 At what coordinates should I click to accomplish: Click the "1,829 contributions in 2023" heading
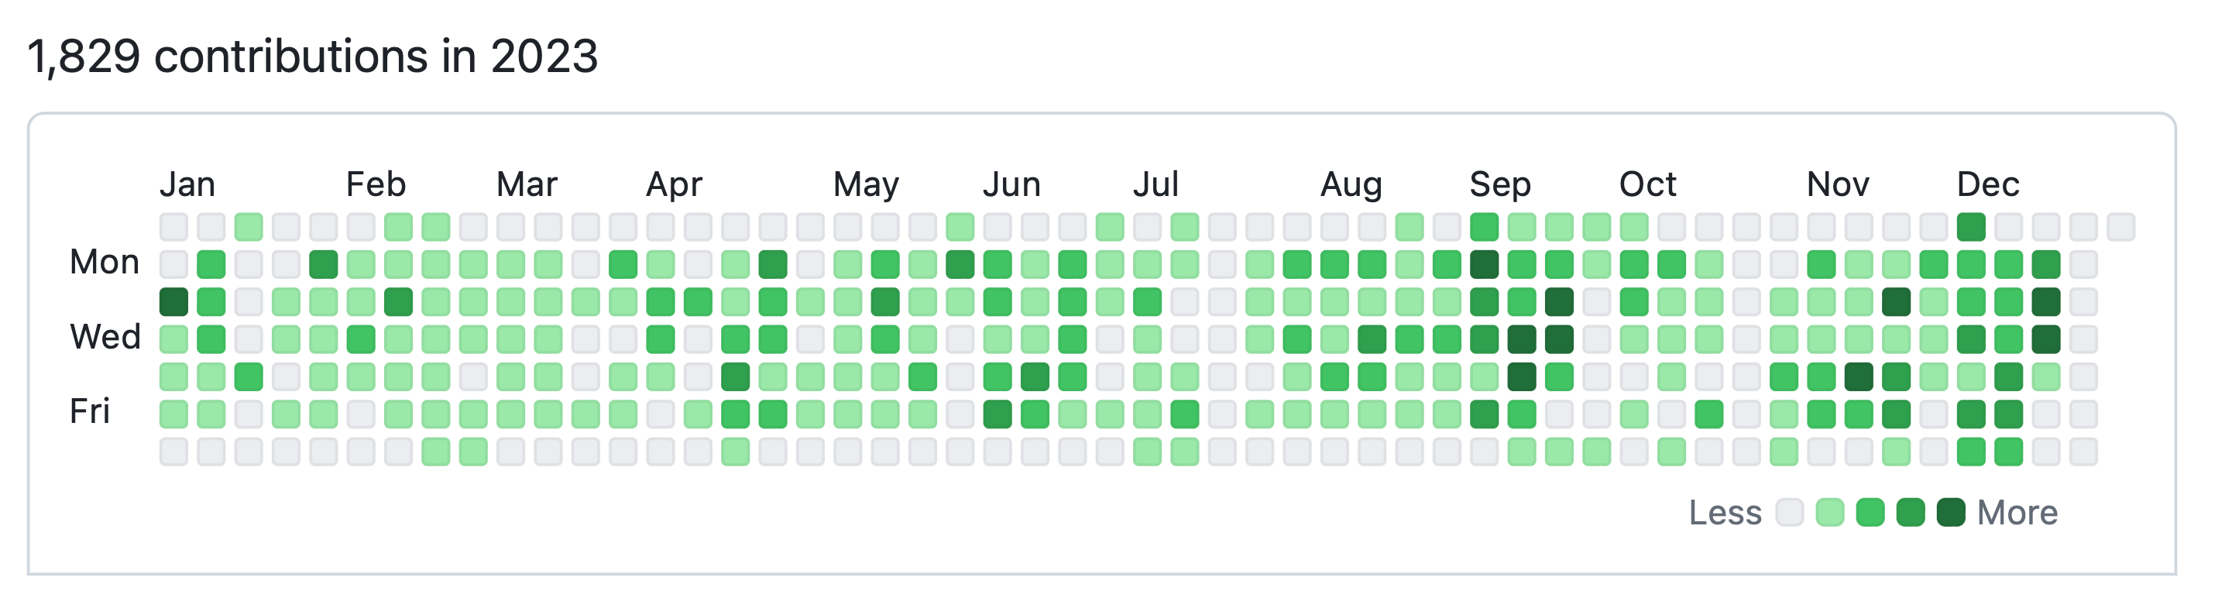point(313,57)
